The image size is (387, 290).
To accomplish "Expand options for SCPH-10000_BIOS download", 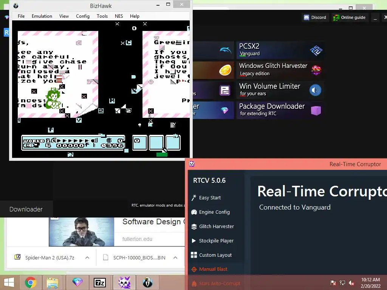I will [175, 258].
